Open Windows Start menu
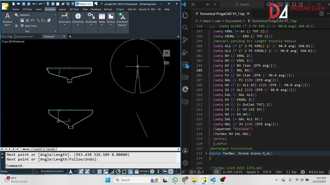330x185 pixels. click(108, 180)
